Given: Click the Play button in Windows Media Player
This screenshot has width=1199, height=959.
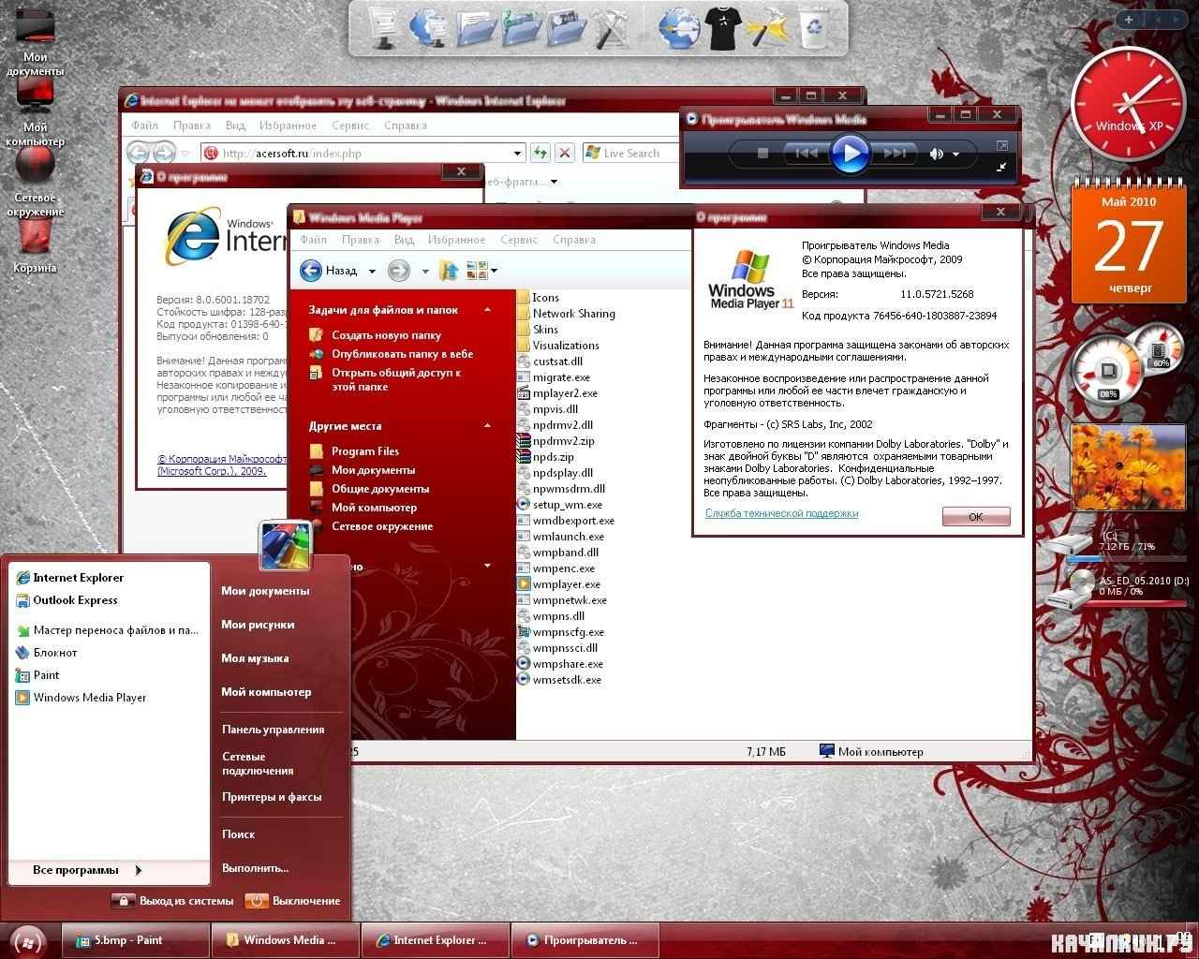Looking at the screenshot, I should coord(850,153).
